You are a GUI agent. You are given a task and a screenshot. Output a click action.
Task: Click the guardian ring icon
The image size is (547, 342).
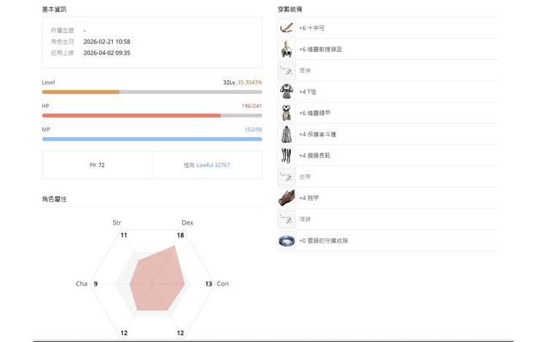pyautogui.click(x=287, y=240)
